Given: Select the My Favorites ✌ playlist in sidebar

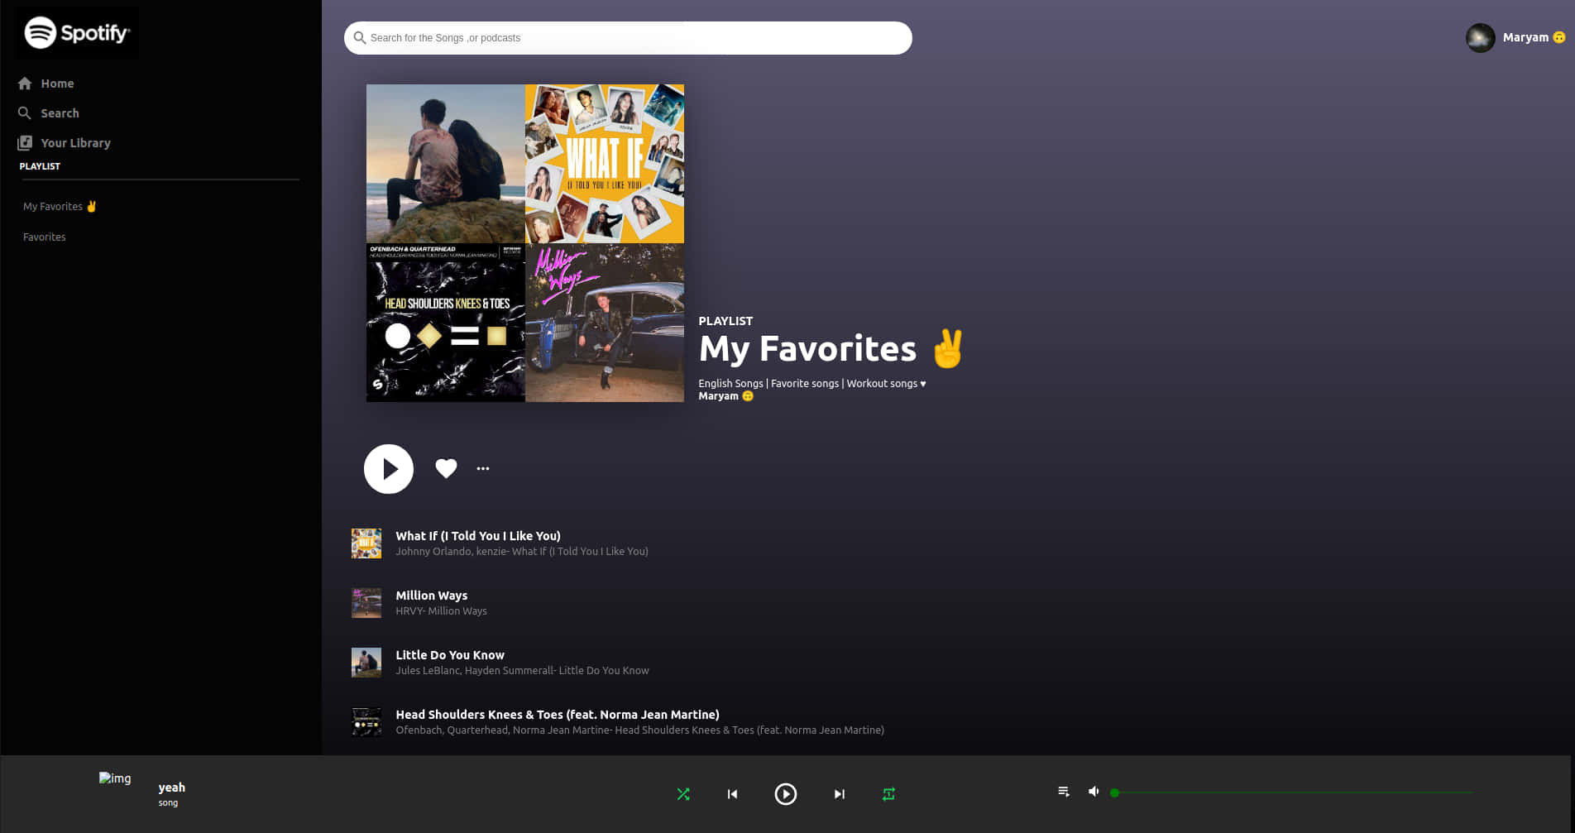Looking at the screenshot, I should [60, 207].
